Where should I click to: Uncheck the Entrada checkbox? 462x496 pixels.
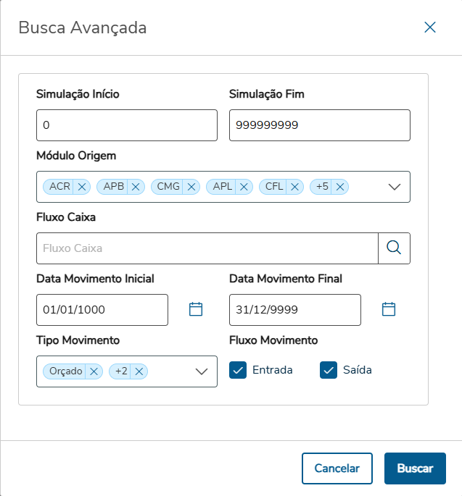(x=238, y=370)
